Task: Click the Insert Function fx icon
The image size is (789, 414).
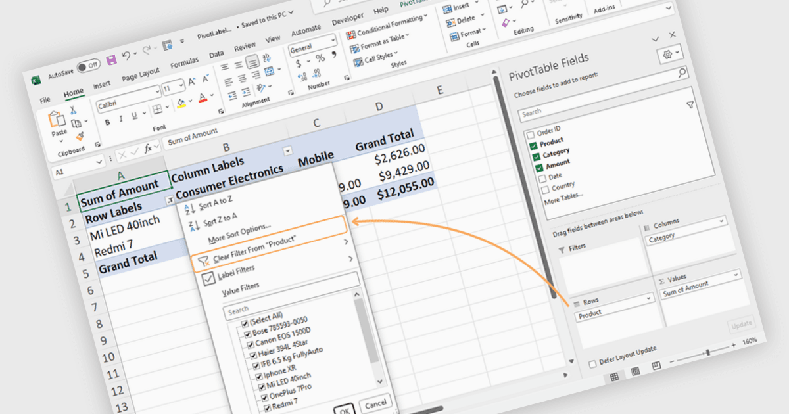Action: (x=149, y=148)
